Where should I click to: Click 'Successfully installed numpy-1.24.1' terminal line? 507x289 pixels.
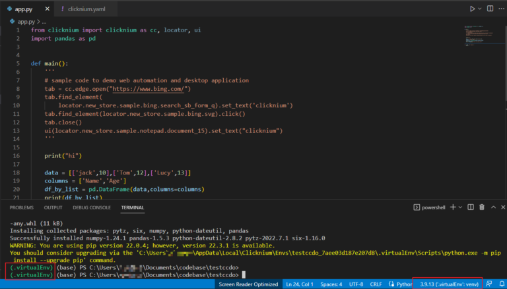click(x=168, y=238)
